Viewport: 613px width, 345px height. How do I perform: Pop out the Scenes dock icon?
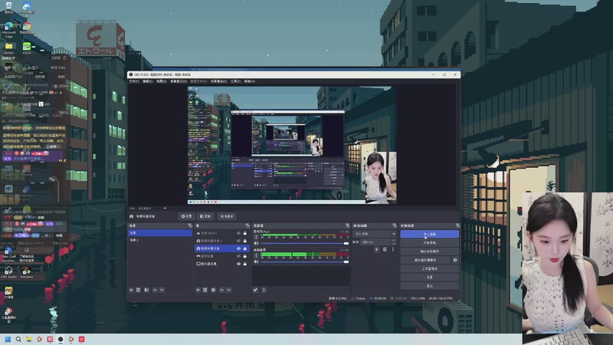190,225
